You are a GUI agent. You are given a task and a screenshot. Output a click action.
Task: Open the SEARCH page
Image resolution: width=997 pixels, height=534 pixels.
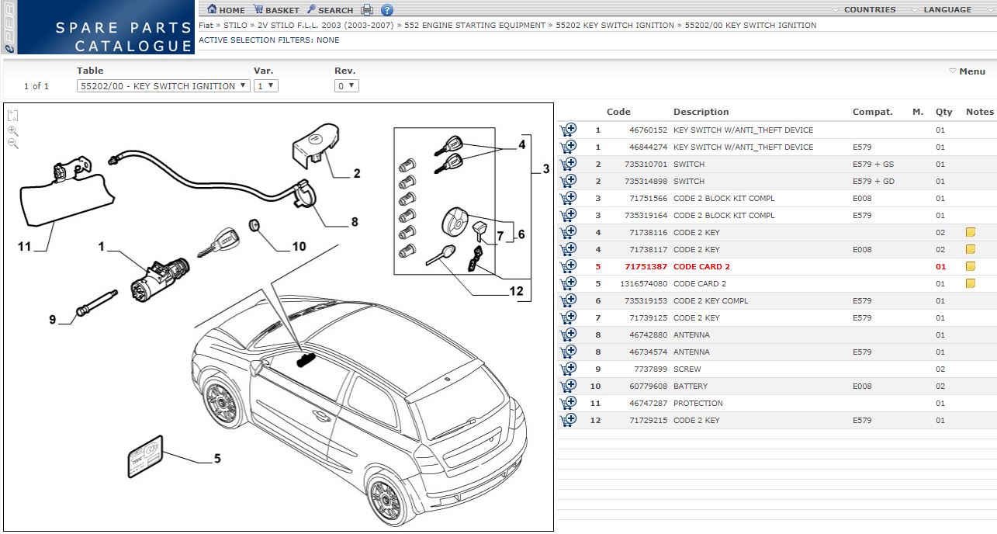coord(330,10)
